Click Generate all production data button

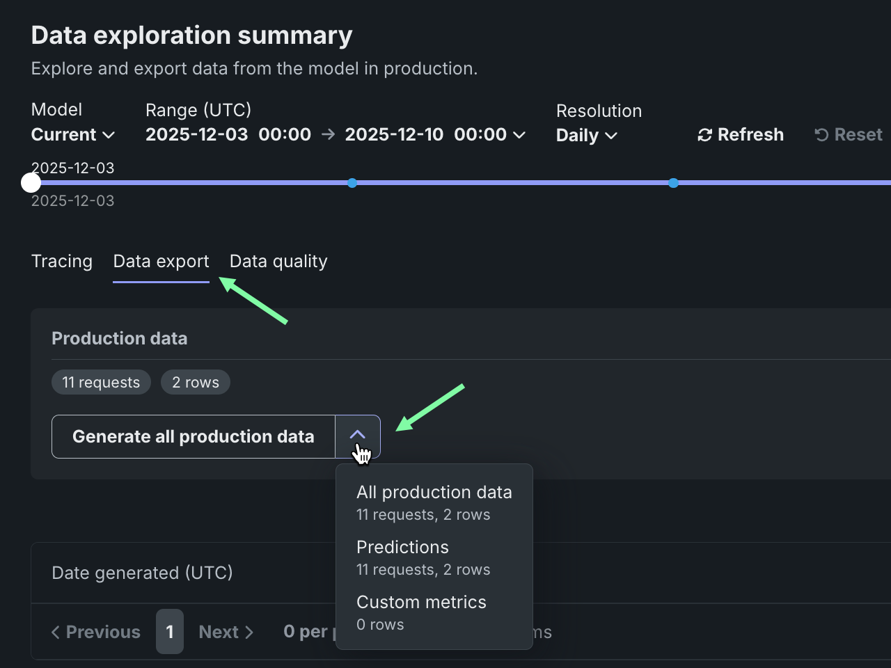pyautogui.click(x=194, y=437)
